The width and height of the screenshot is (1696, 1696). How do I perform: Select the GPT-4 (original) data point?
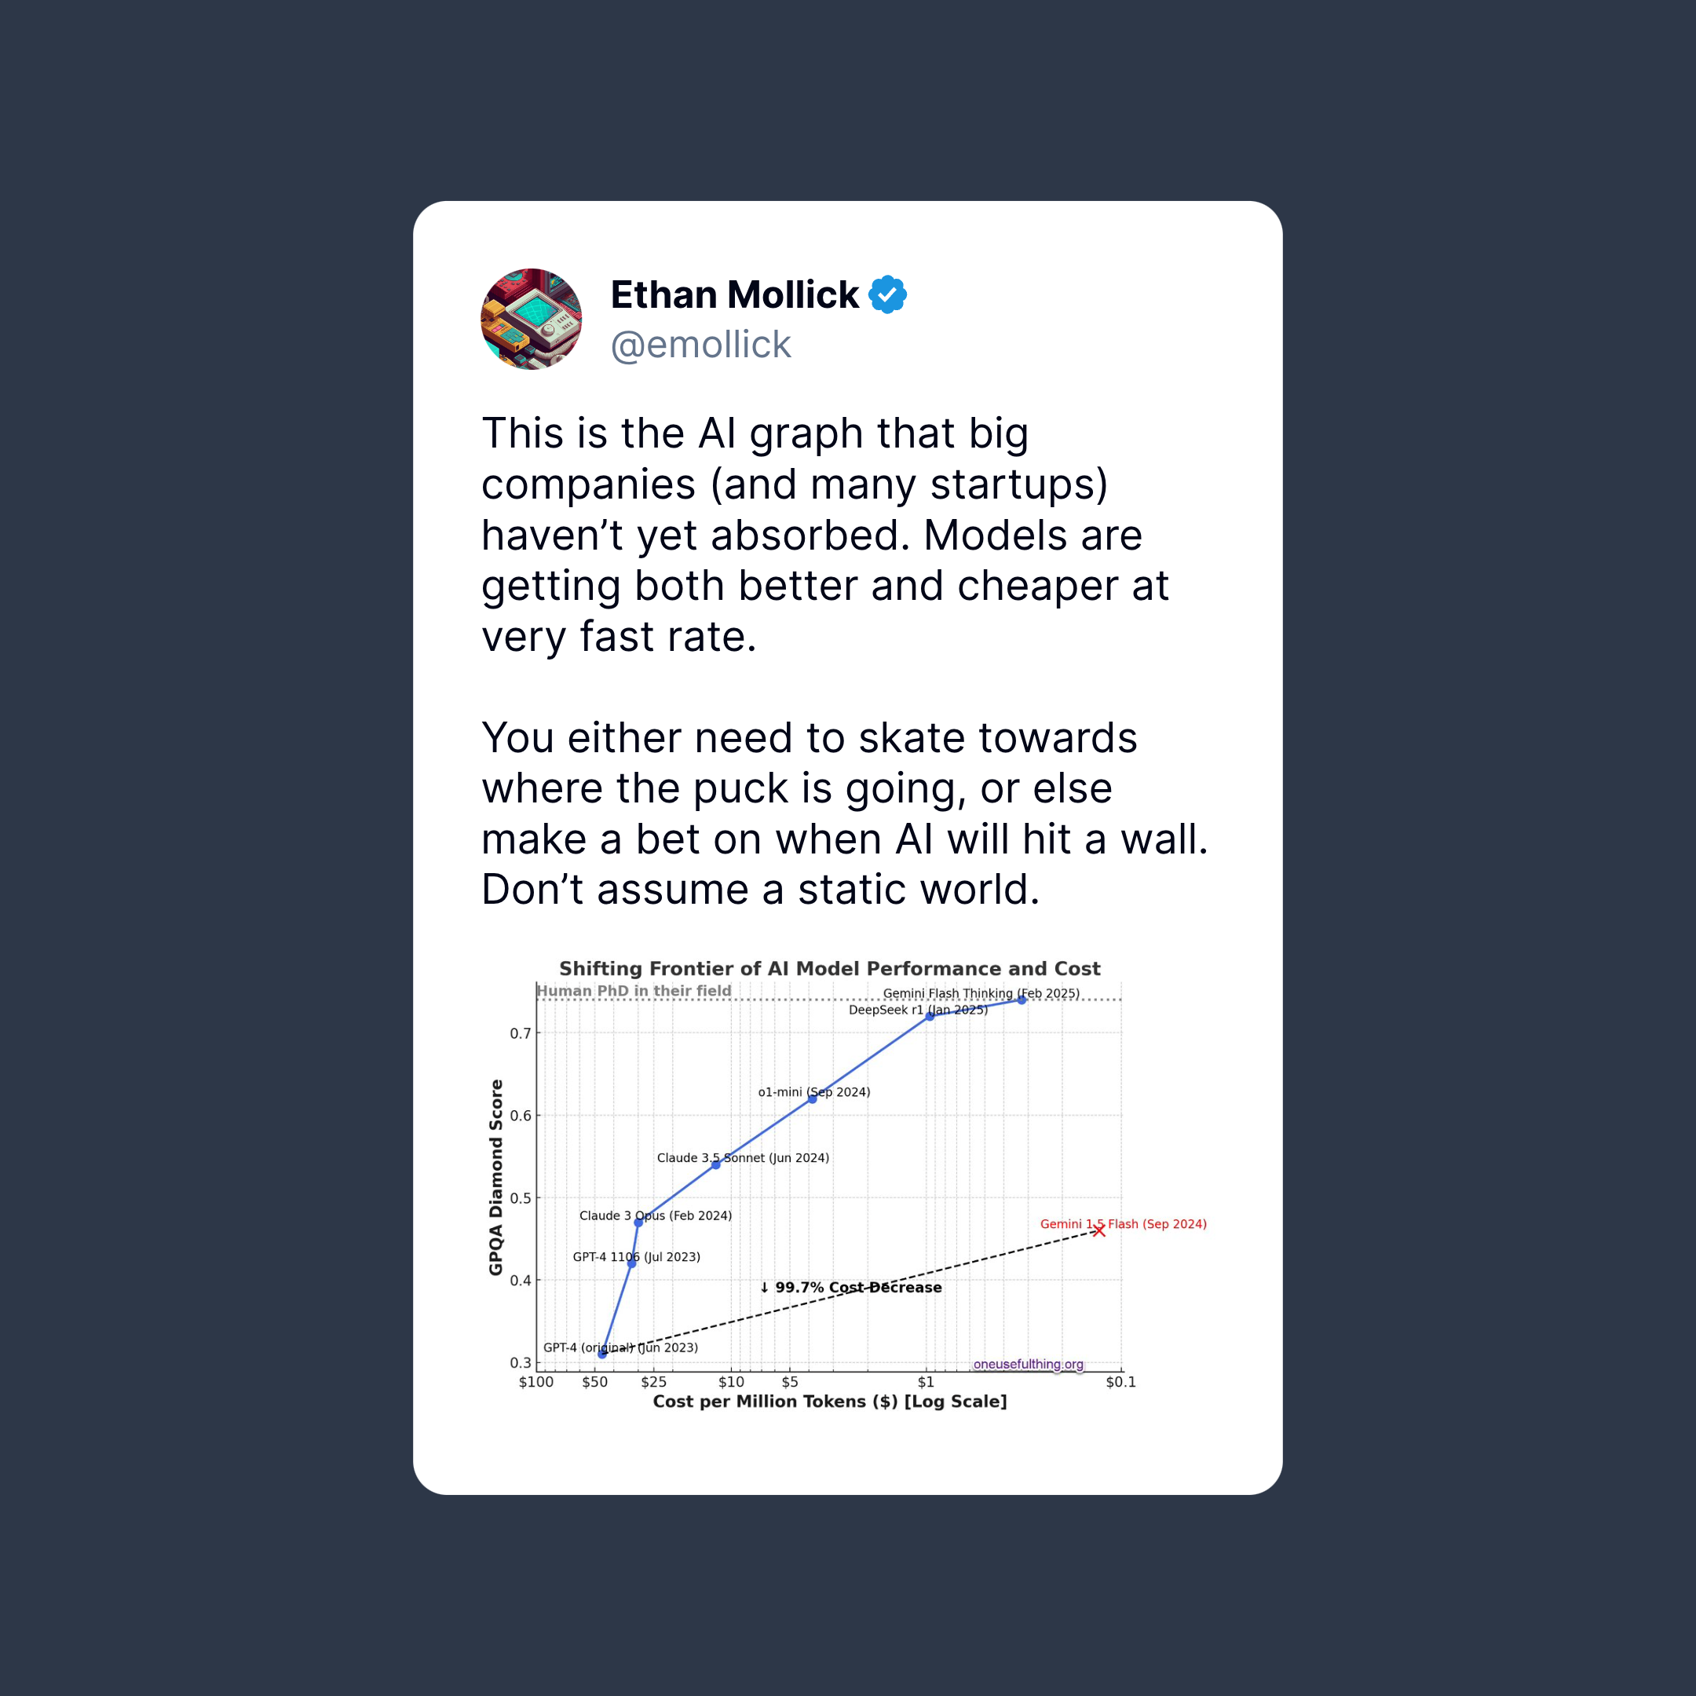click(602, 1354)
